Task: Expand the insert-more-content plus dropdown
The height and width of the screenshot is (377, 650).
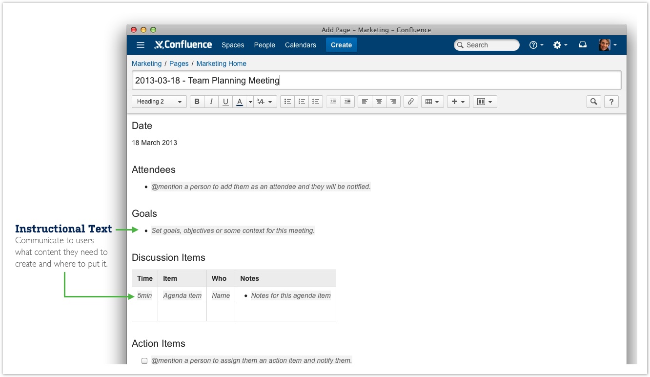Action: [458, 101]
